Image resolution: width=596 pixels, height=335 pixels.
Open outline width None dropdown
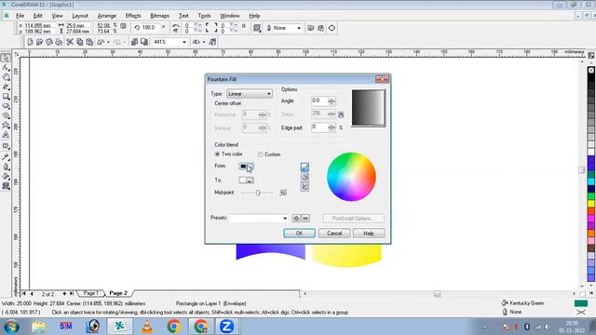299,28
